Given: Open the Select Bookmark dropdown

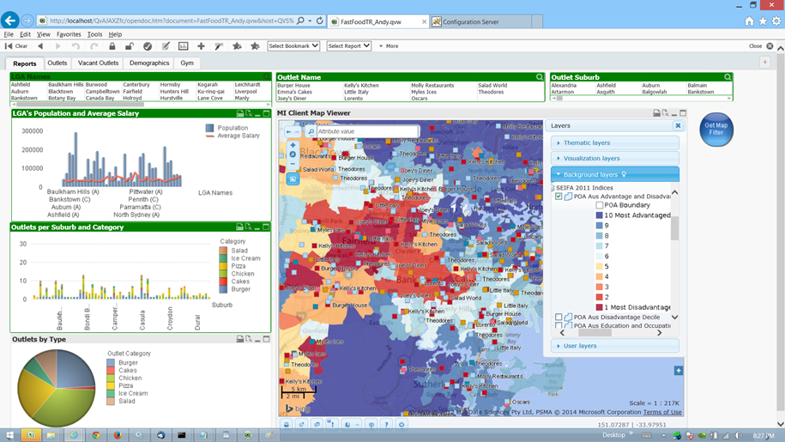Looking at the screenshot, I should (x=293, y=46).
